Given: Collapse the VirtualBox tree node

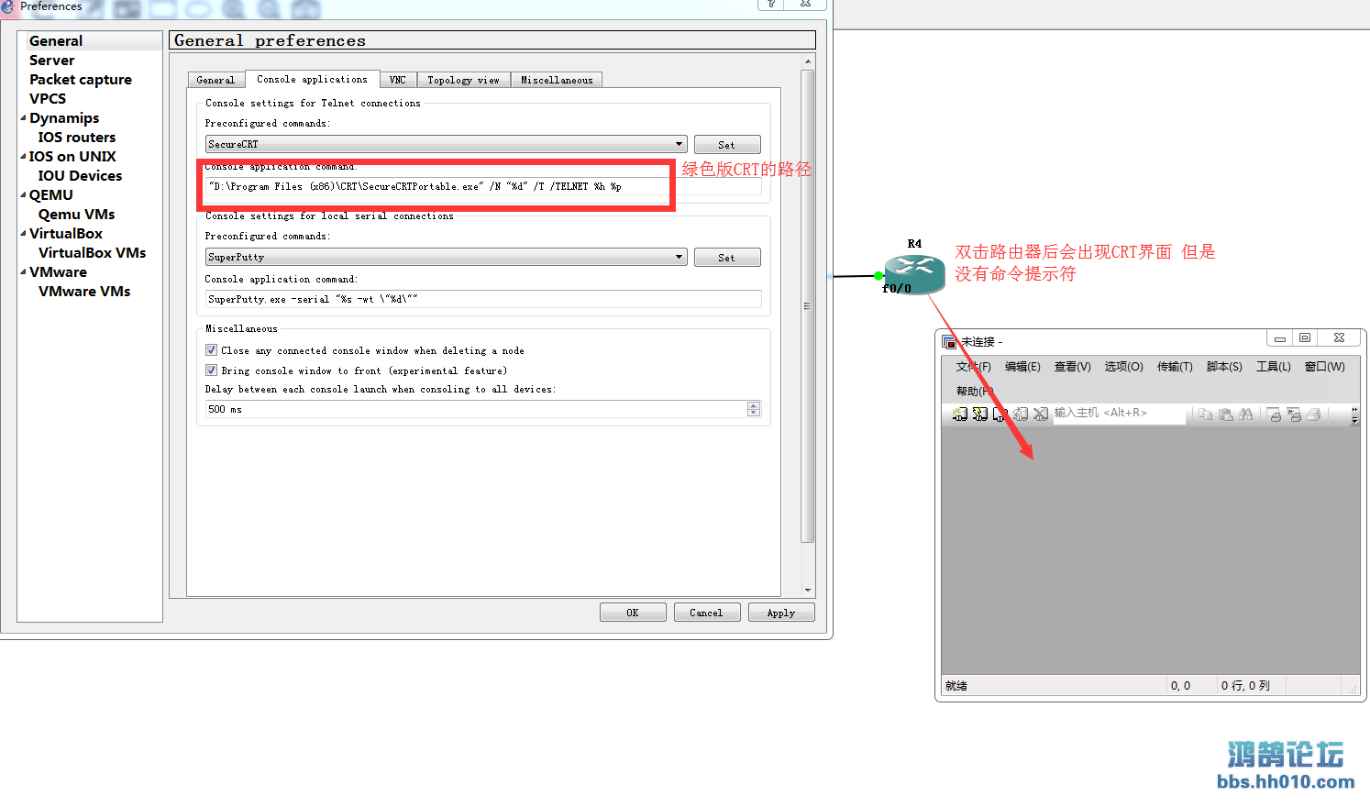Looking at the screenshot, I should (23, 233).
